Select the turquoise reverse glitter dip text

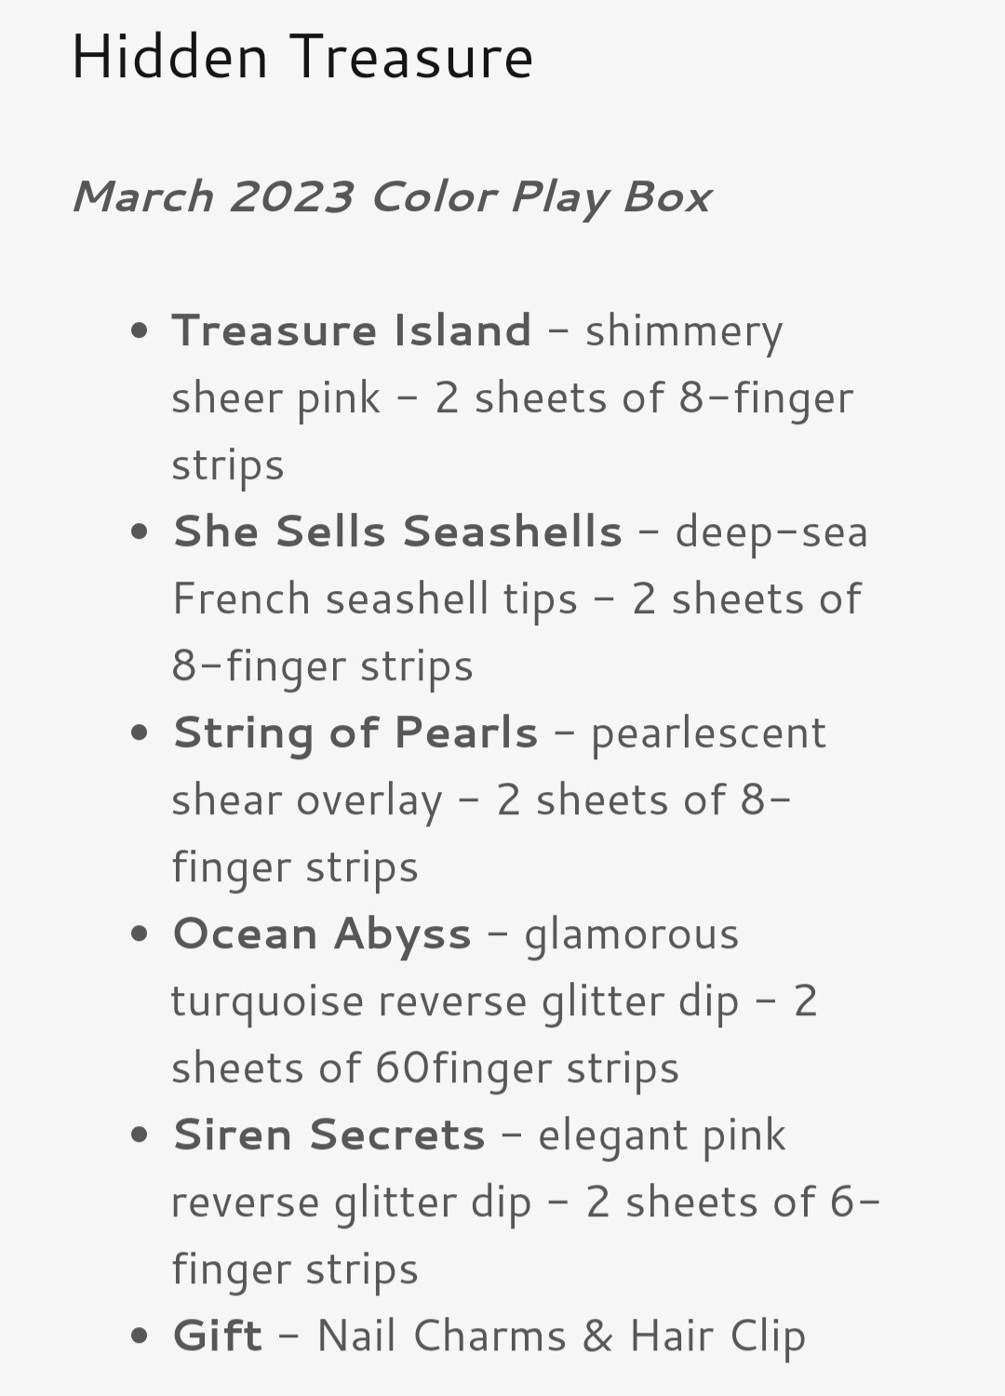[454, 1001]
